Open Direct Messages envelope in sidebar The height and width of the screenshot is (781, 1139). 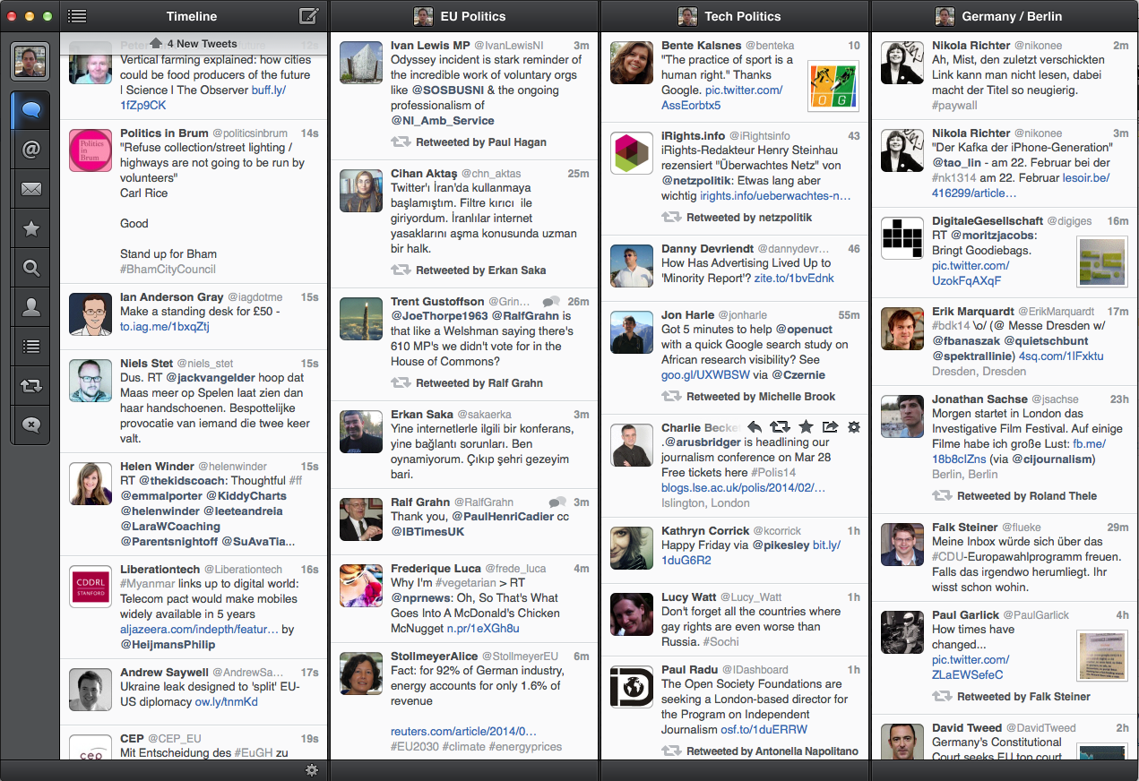(31, 190)
